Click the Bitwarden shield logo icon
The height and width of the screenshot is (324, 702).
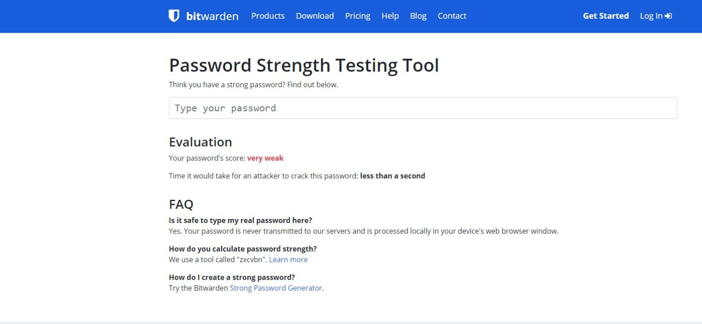(174, 16)
